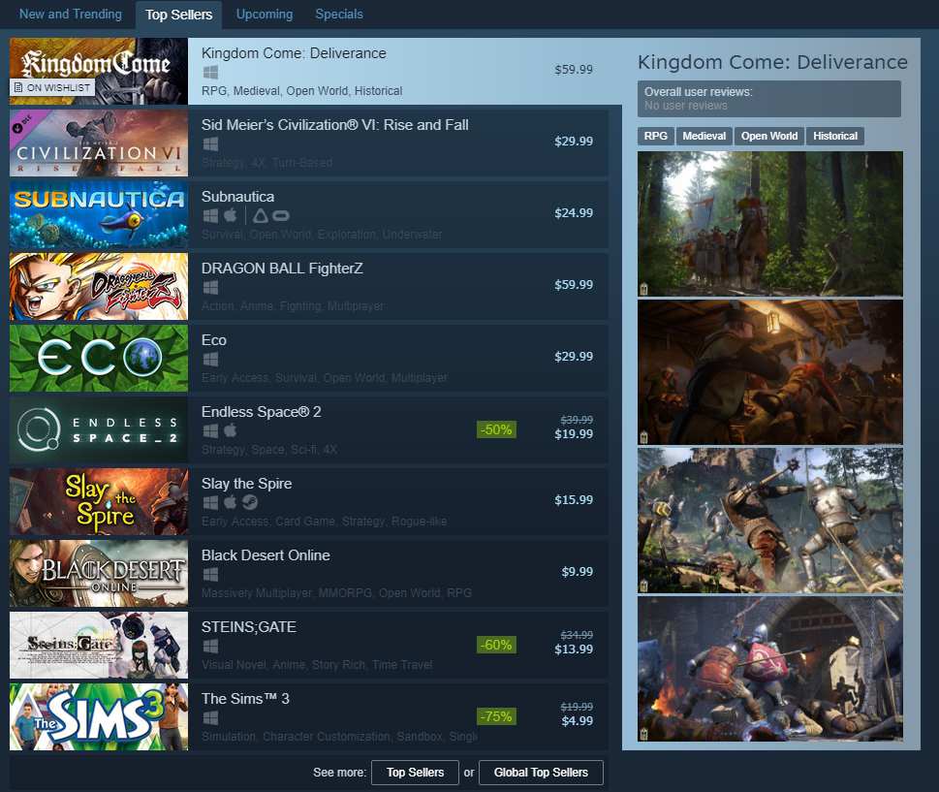Image resolution: width=939 pixels, height=792 pixels.
Task: Click the Windows icon under Black Desert Online
Action: [210, 575]
